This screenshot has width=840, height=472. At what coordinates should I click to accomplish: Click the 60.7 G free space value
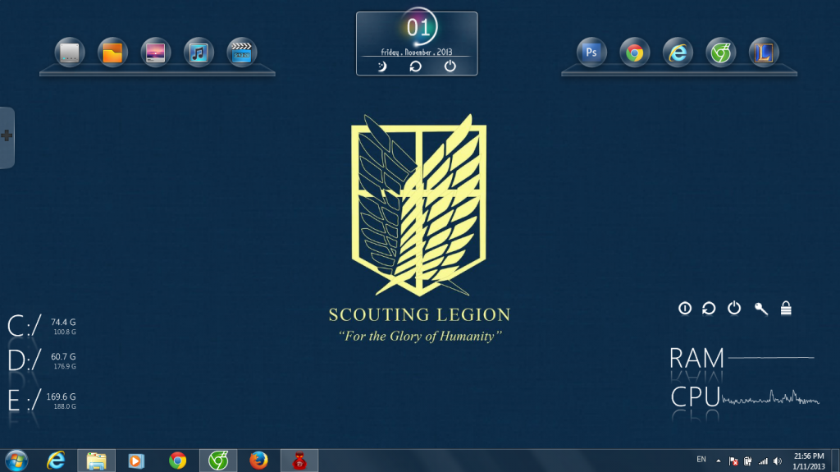tap(63, 357)
